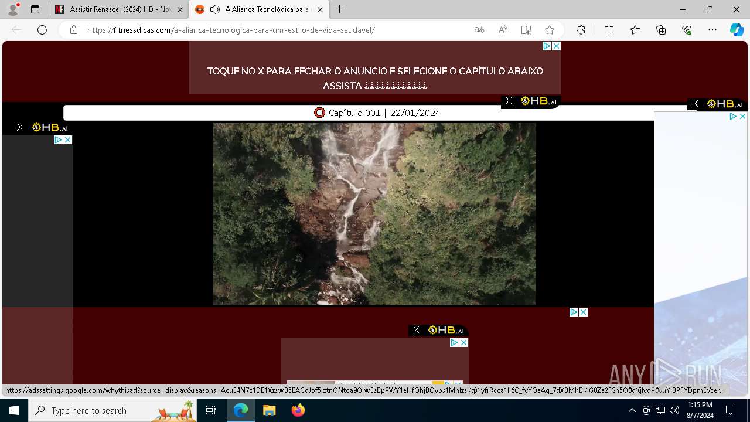Click the right sidebar ad image
Image resolution: width=750 pixels, height=422 pixels.
click(x=701, y=255)
